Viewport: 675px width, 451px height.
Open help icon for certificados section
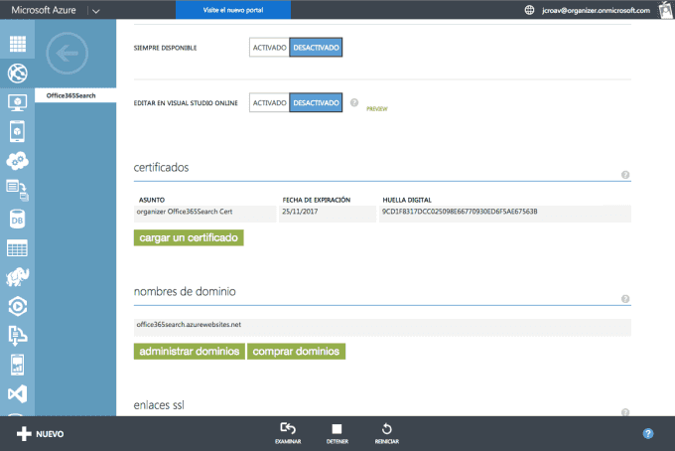pos(625,175)
